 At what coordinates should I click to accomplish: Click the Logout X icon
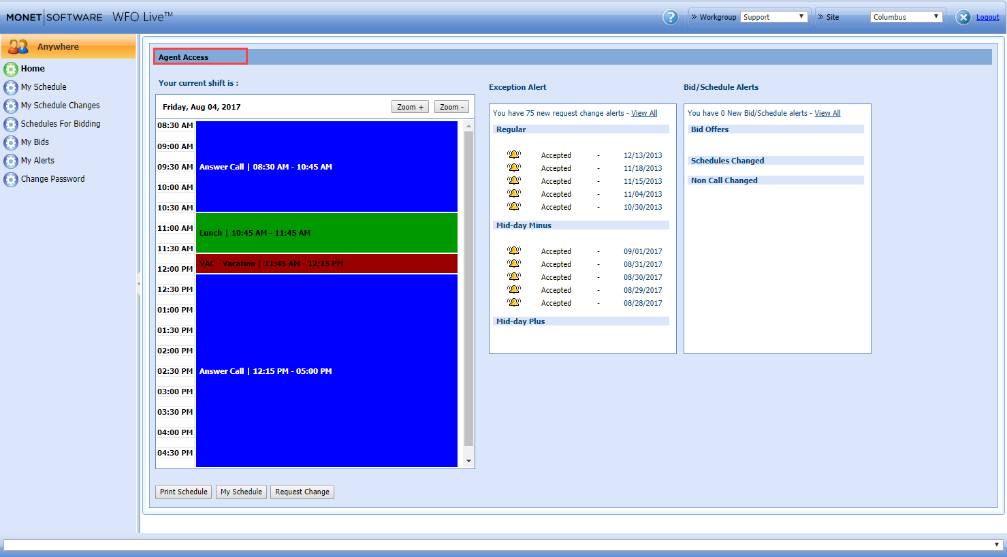pyautogui.click(x=963, y=17)
